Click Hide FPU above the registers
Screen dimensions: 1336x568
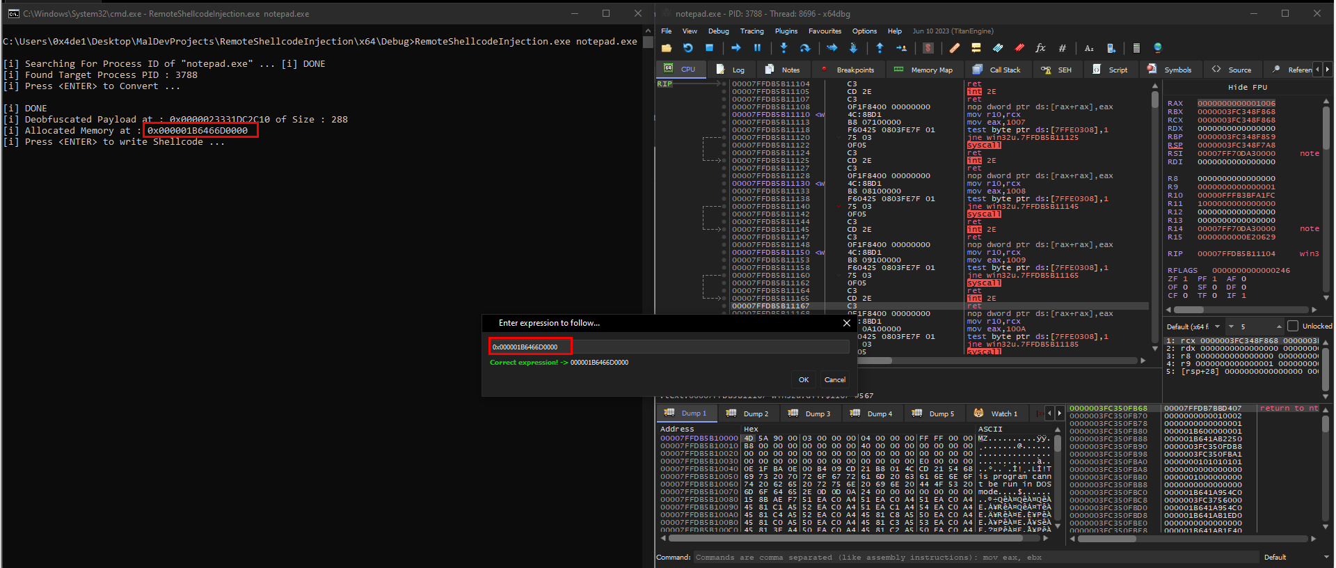[1248, 87]
